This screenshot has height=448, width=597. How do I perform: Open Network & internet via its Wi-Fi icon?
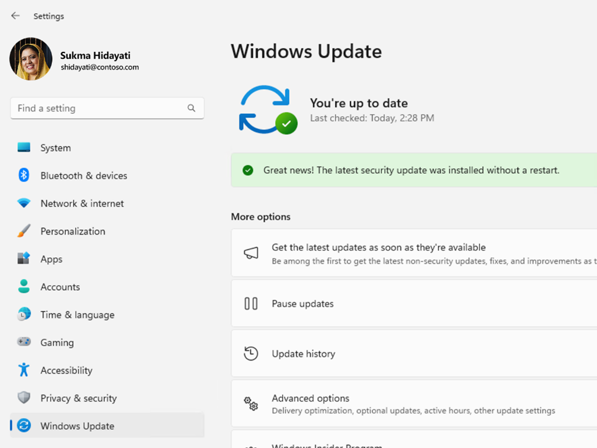point(23,203)
